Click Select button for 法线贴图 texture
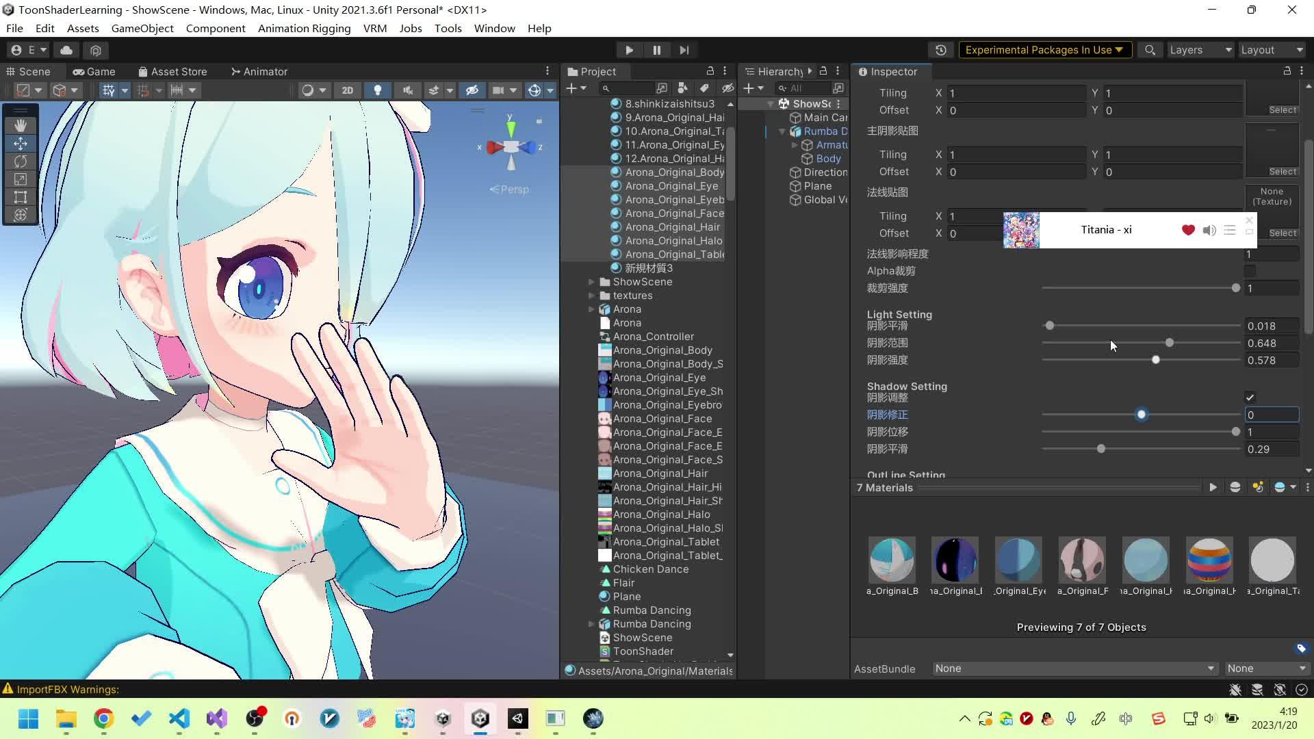 (x=1282, y=233)
